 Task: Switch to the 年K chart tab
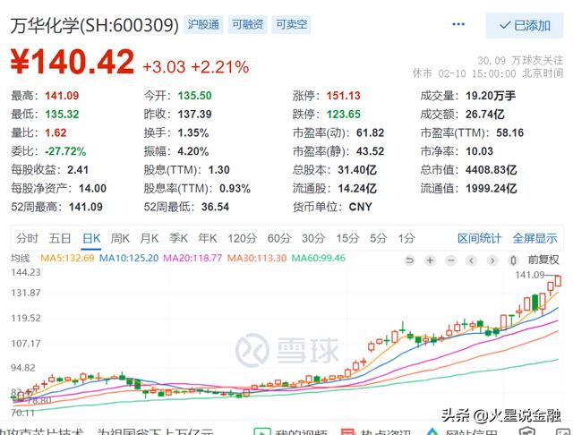[208, 238]
